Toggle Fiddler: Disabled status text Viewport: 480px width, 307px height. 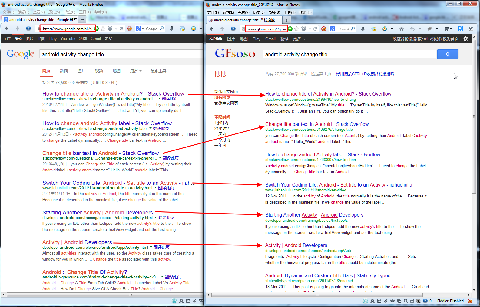coord(450,301)
